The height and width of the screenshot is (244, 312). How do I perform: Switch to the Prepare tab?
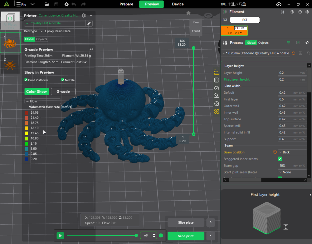[x=126, y=4]
